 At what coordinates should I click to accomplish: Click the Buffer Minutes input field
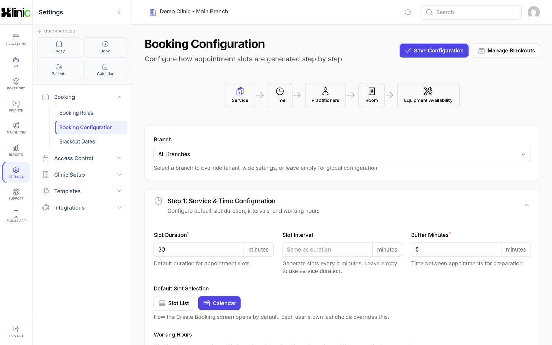[x=456, y=249]
